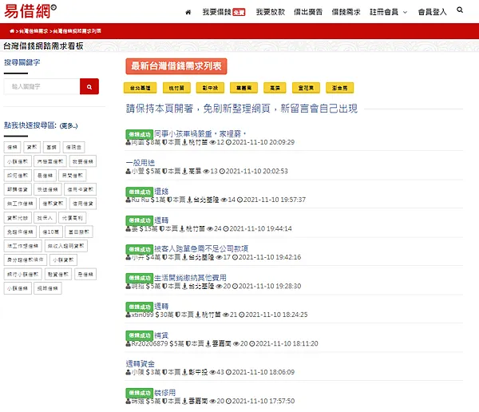Click into the keyword search input field

click(42, 86)
